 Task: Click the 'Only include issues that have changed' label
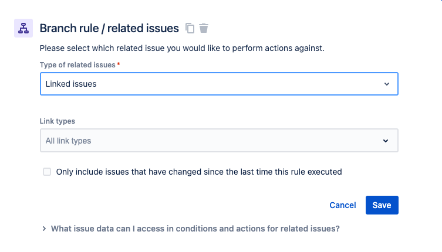pyautogui.click(x=199, y=172)
